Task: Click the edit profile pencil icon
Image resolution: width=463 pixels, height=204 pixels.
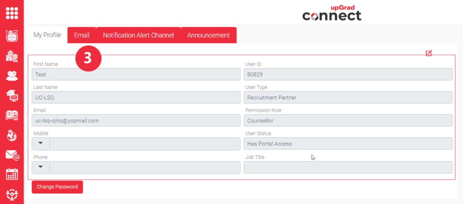Action: click(x=429, y=53)
